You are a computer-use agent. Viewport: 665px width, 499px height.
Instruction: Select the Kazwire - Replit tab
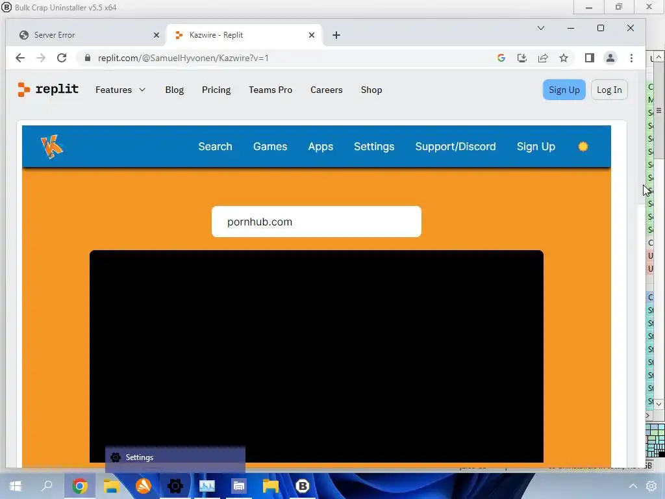[x=244, y=35]
